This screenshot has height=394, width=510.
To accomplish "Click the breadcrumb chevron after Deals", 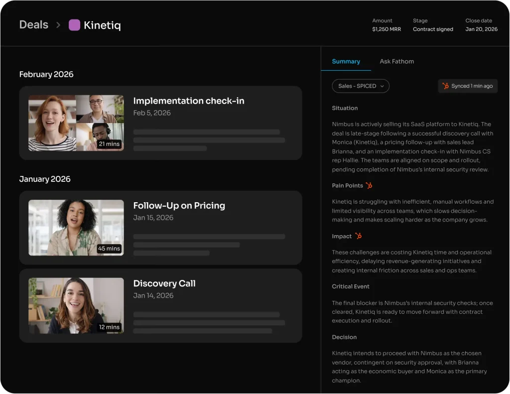I will point(58,25).
